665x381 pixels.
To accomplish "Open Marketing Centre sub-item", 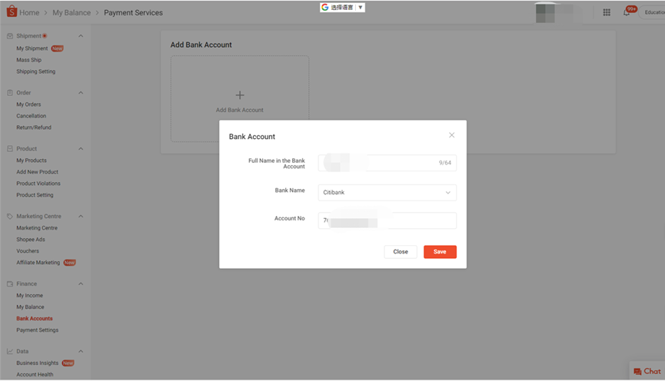I will (x=37, y=227).
